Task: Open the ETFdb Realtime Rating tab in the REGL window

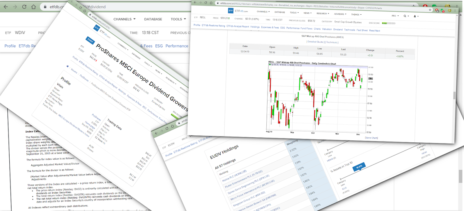Action: [213, 26]
